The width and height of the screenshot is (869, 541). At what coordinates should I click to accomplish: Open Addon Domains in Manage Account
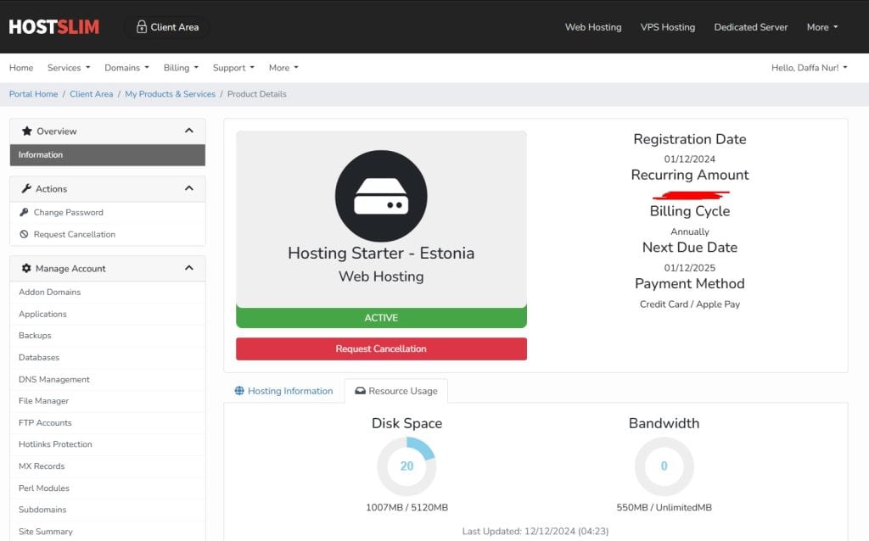point(108,292)
